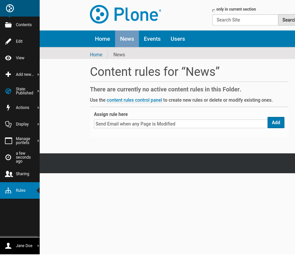
Task: Enable the only in current section checkbox
Action: (214, 10)
